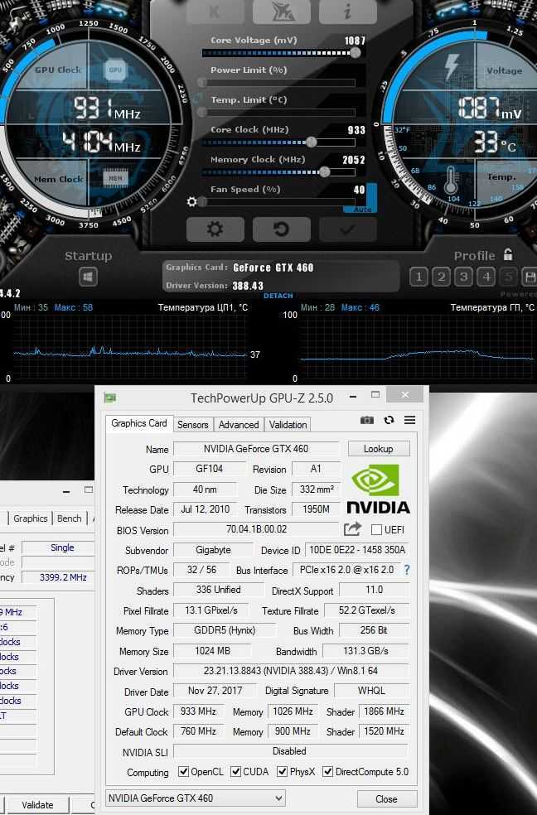Click the Subvendor field showing Gigabyte

coord(213,549)
